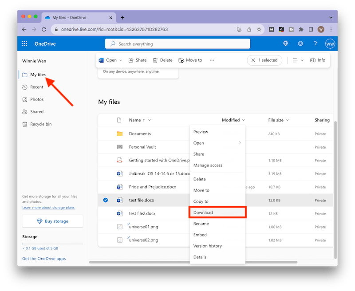Open test file2.docx file name

click(142, 213)
